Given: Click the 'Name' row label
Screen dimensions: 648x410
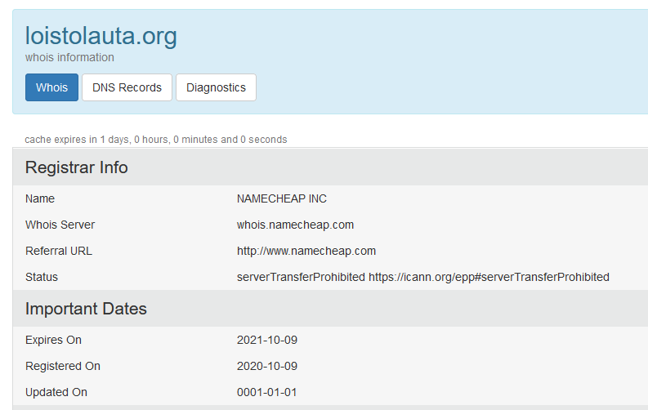Looking at the screenshot, I should click(40, 198).
